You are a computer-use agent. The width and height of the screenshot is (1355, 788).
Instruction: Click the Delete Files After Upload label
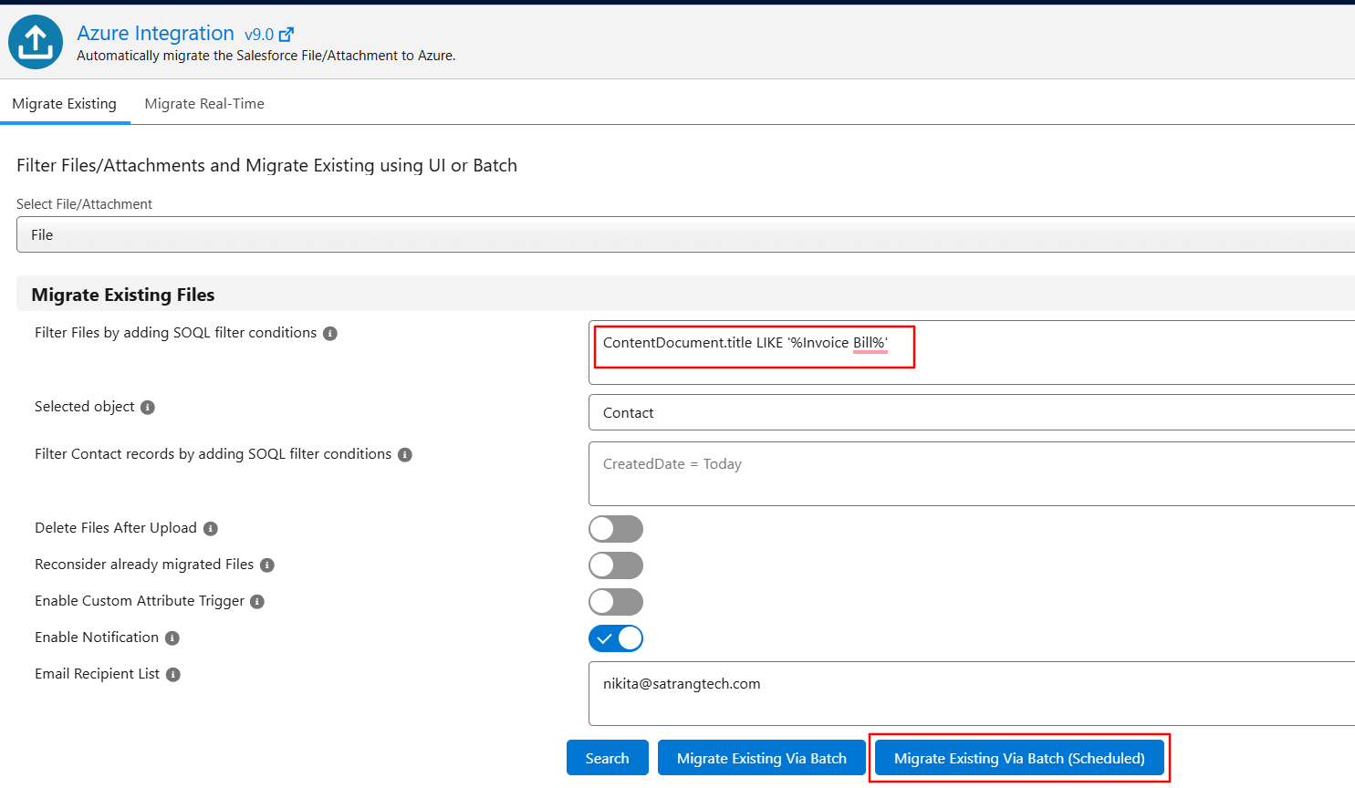click(116, 528)
